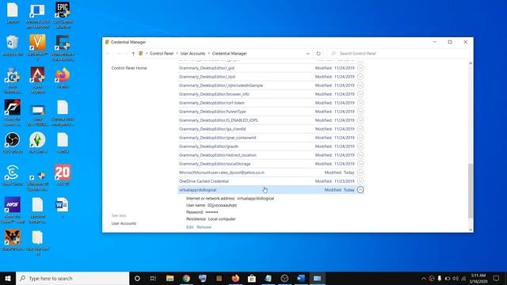Select the Grammarly_DesktopEditor/ga_clientId credential name
This screenshot has height=285, width=507.
(x=212, y=129)
